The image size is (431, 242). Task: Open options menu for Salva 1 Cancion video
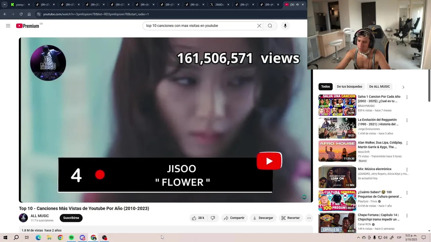click(x=407, y=97)
